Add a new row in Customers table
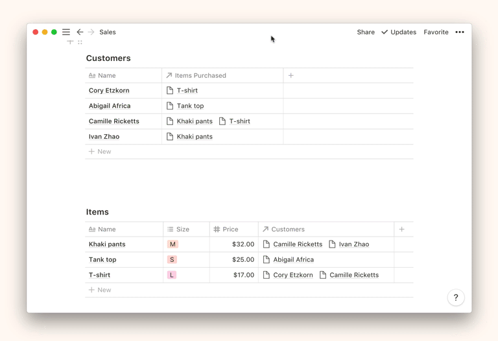This screenshot has width=498, height=341. coord(101,152)
